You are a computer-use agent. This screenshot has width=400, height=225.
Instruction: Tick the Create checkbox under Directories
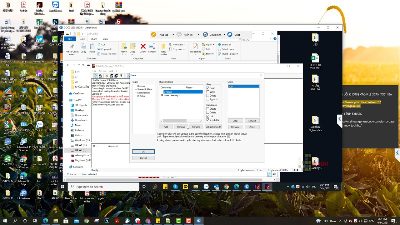208,109
